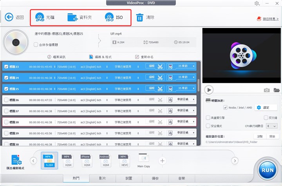Check the 標題26 checkbox
The width and height of the screenshot is (282, 186).
[6, 100]
